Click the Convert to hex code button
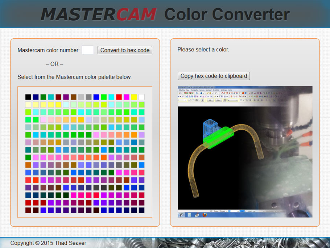The height and width of the screenshot is (248, 330). [x=125, y=50]
